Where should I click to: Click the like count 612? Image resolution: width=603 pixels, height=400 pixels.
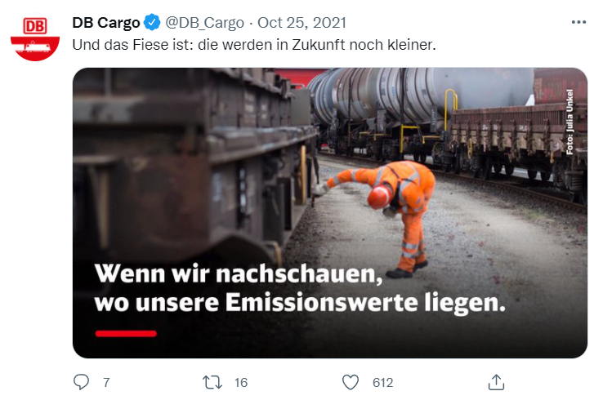382,382
